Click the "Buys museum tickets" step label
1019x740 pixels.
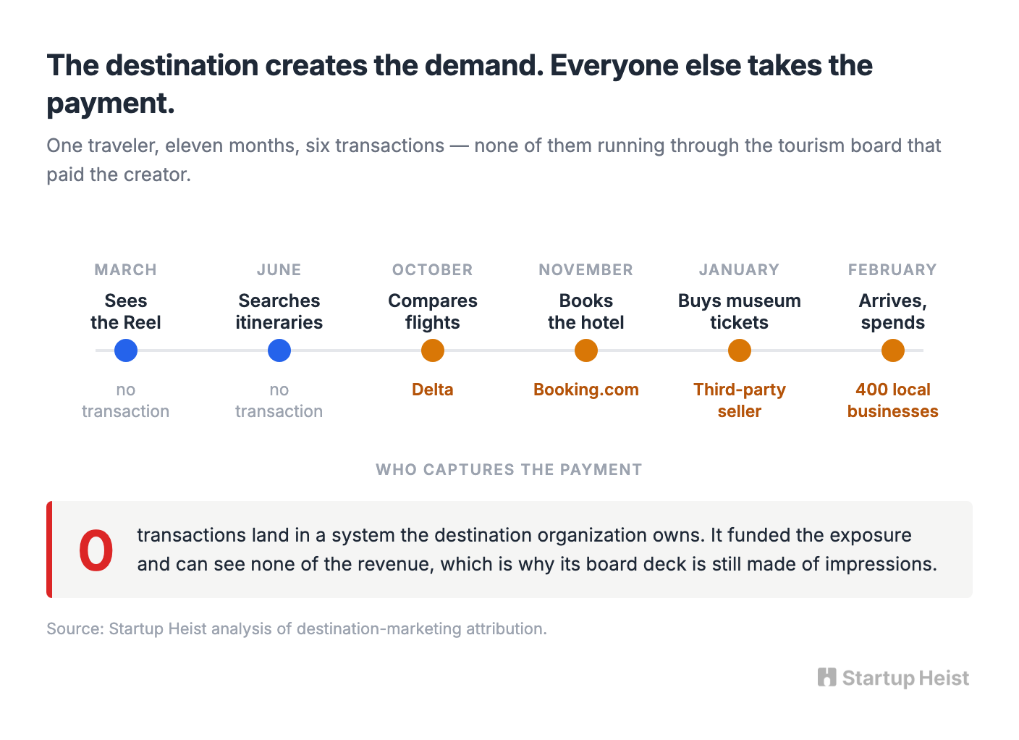740,311
